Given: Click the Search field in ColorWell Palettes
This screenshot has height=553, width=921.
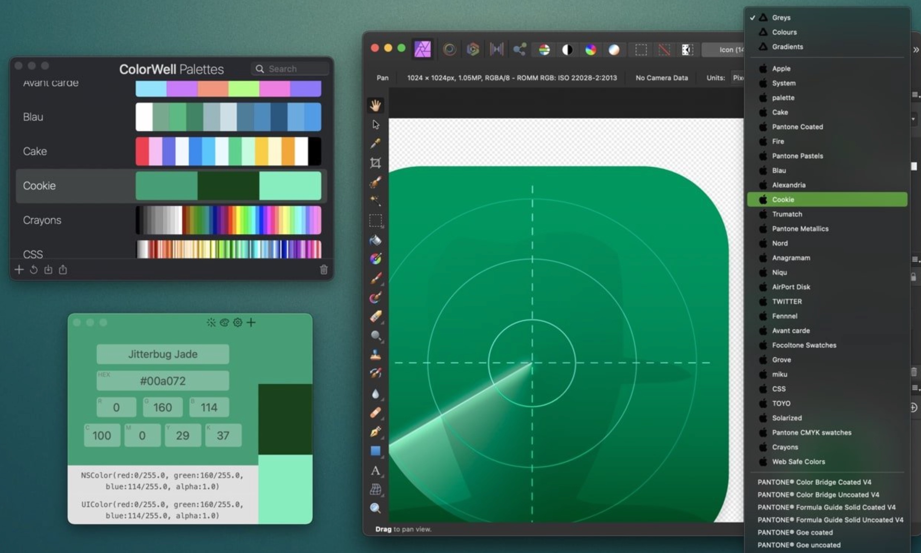Looking at the screenshot, I should pyautogui.click(x=290, y=69).
